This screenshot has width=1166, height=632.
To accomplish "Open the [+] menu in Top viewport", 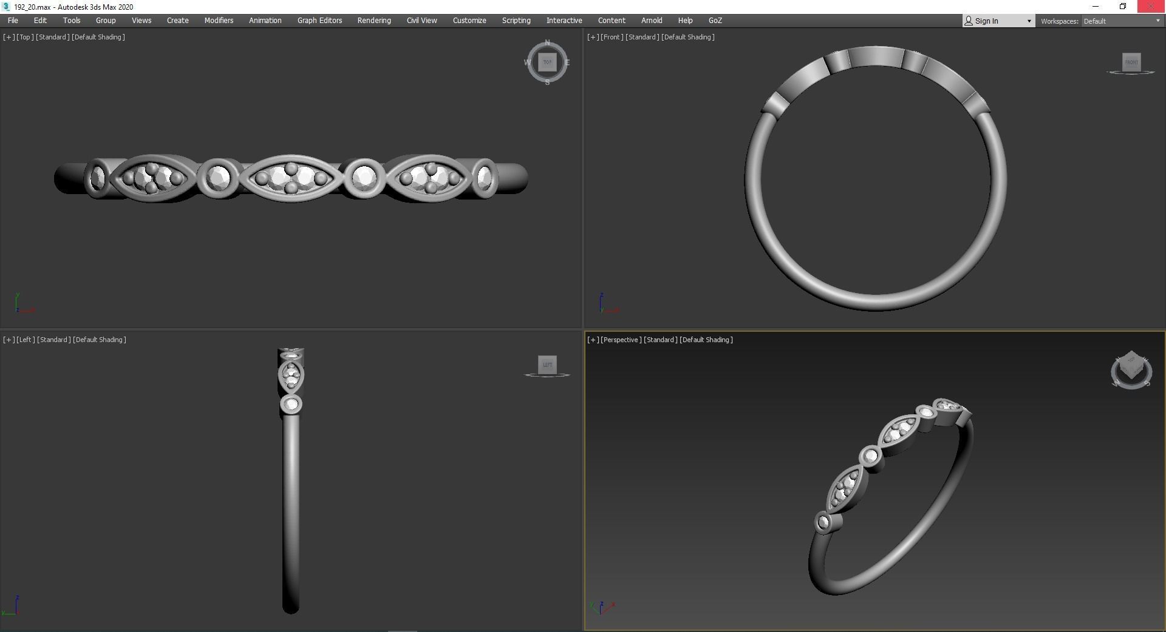I will click(9, 37).
